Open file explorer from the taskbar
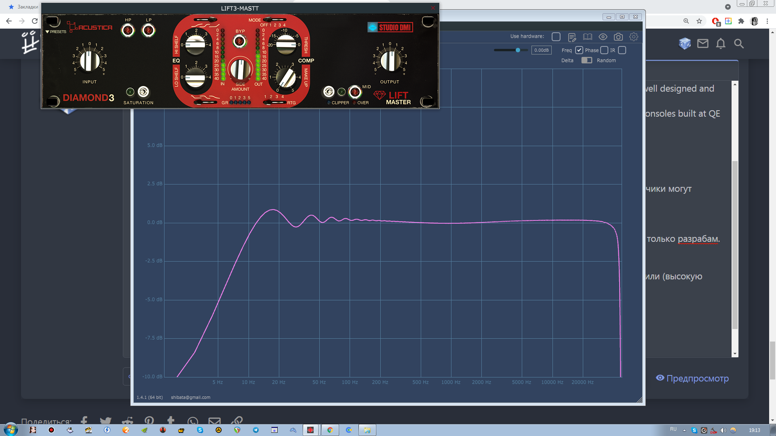Image resolution: width=776 pixels, height=436 pixels. [367, 430]
